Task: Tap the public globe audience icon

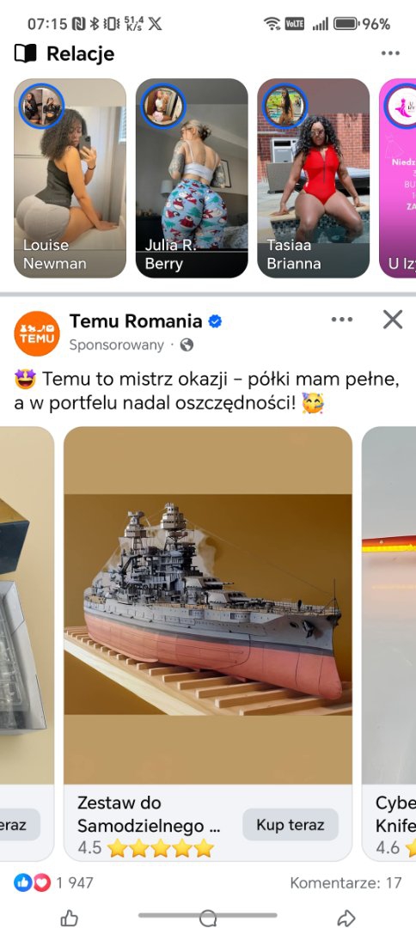Action: pos(187,345)
